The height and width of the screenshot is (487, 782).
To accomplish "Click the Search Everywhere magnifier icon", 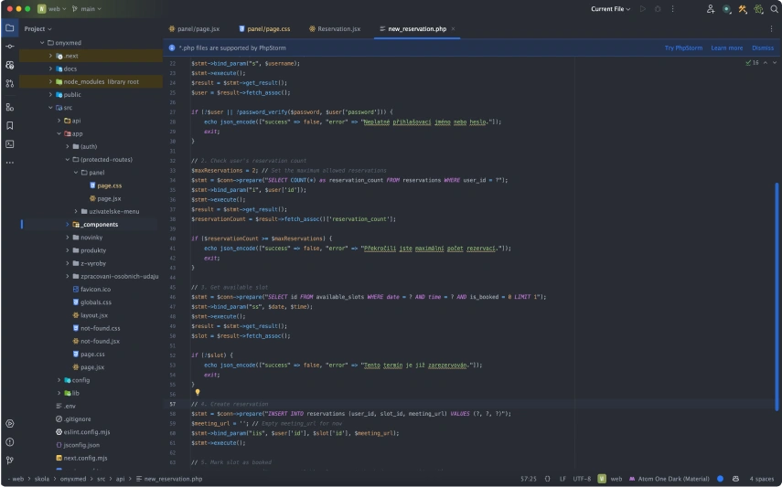I will (x=774, y=9).
